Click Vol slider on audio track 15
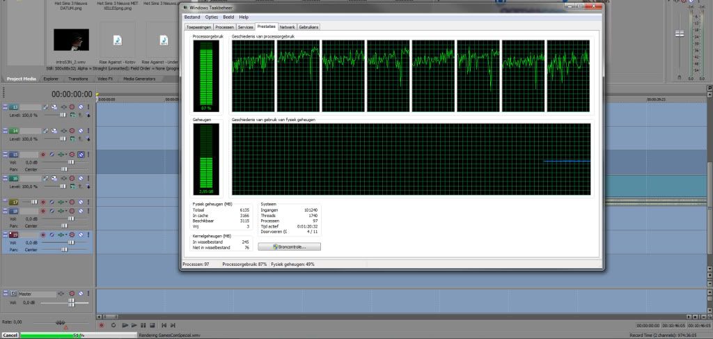 pos(71,162)
